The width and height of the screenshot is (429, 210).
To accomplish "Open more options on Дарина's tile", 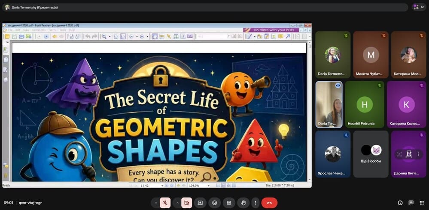I will click(x=418, y=154).
